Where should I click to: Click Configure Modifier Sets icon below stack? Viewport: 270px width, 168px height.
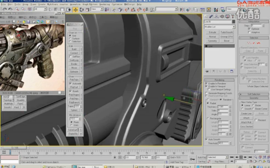(x=232, y=71)
